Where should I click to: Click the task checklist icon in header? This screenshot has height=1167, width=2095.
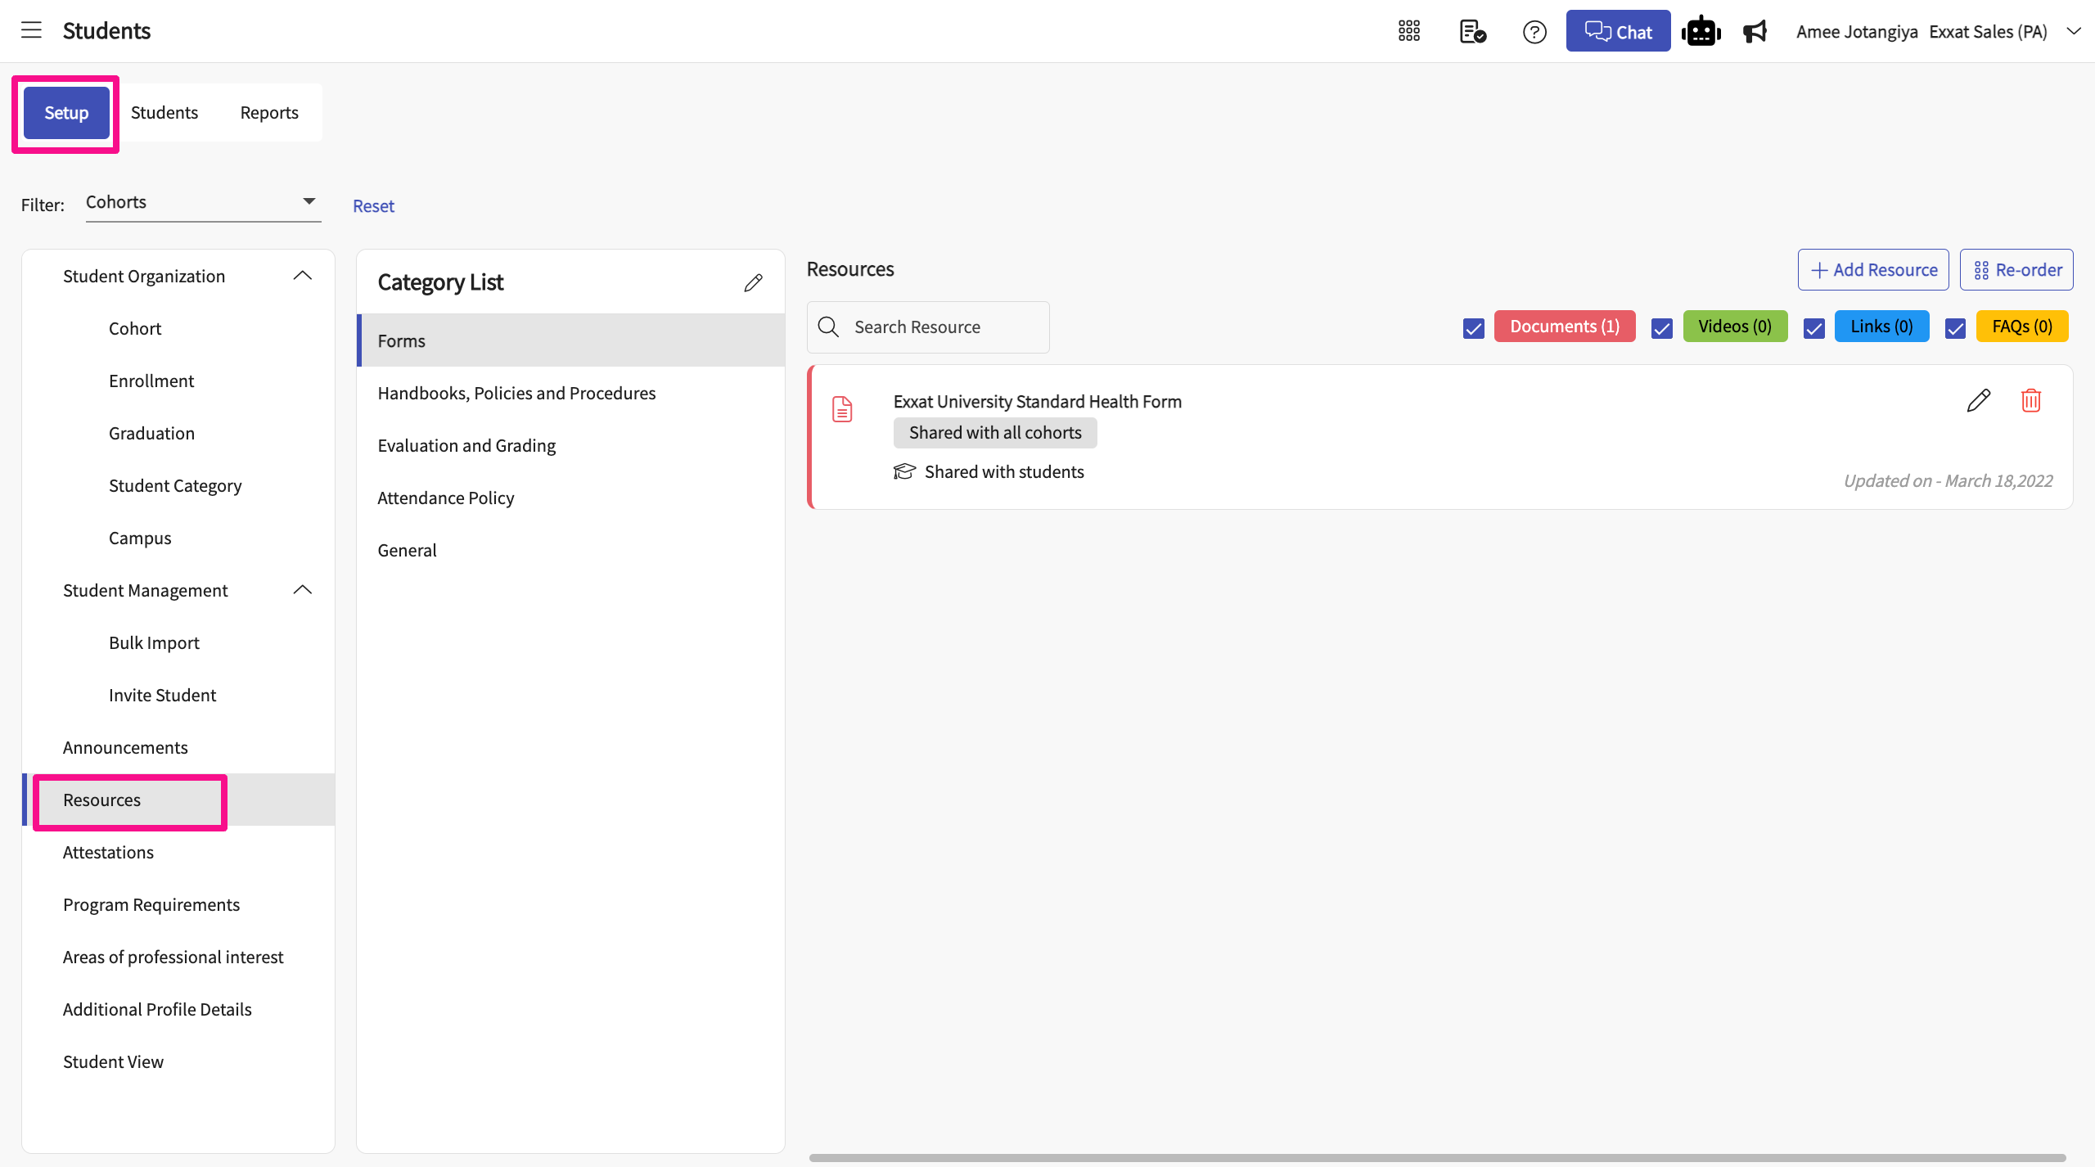[1472, 31]
